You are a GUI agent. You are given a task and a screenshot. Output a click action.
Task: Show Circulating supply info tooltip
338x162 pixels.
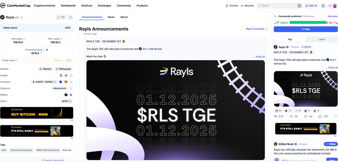click(x=44, y=50)
